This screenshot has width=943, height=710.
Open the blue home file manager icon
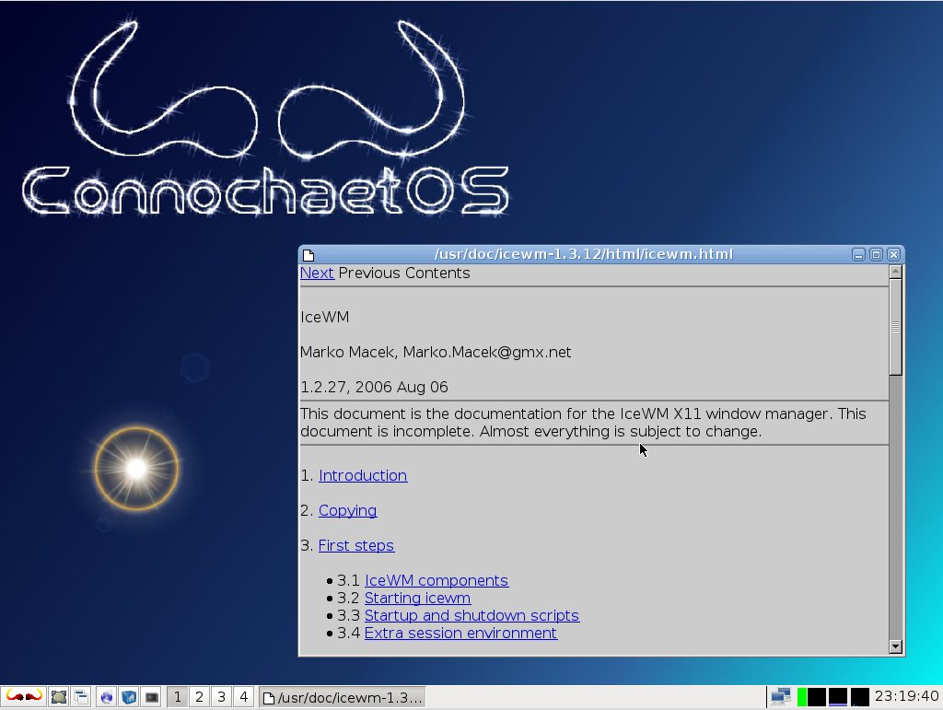pos(129,697)
